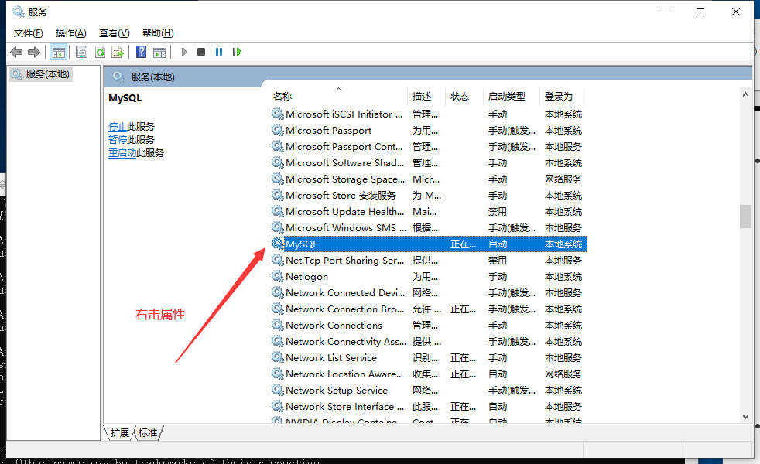Viewport: 760px width, 464px height.
Task: Switch to the 标准 tab
Action: [x=148, y=432]
